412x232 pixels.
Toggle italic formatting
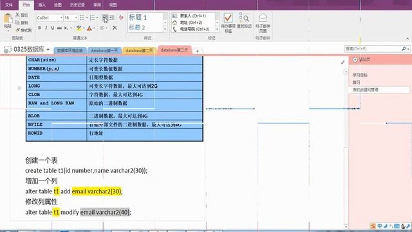click(46, 28)
